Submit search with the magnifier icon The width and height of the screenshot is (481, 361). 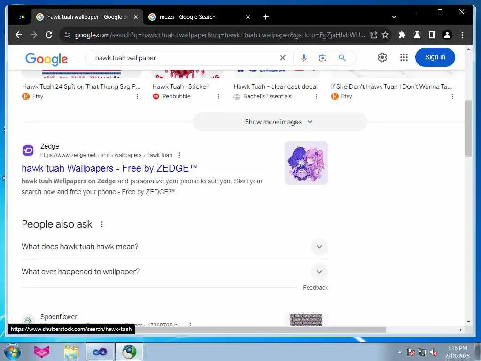[x=342, y=58]
